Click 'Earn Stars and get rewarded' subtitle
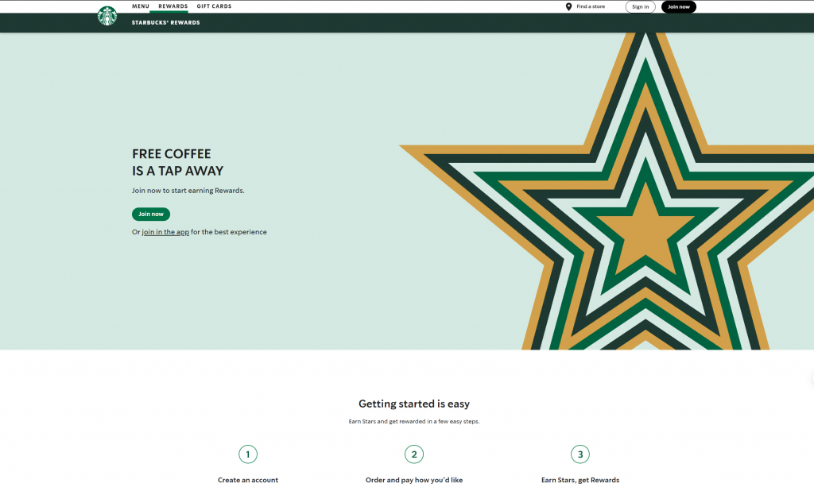This screenshot has width=814, height=487. (413, 421)
